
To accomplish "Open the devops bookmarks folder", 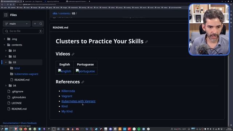I will click(x=34, y=7).
